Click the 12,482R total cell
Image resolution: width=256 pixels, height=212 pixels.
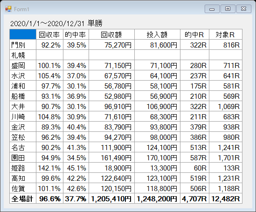[226, 198]
